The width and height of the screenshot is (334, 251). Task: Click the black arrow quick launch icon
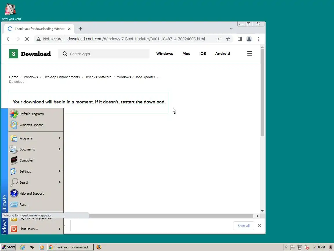pos(32,247)
